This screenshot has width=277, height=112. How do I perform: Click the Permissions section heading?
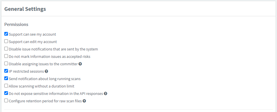coord(16,24)
